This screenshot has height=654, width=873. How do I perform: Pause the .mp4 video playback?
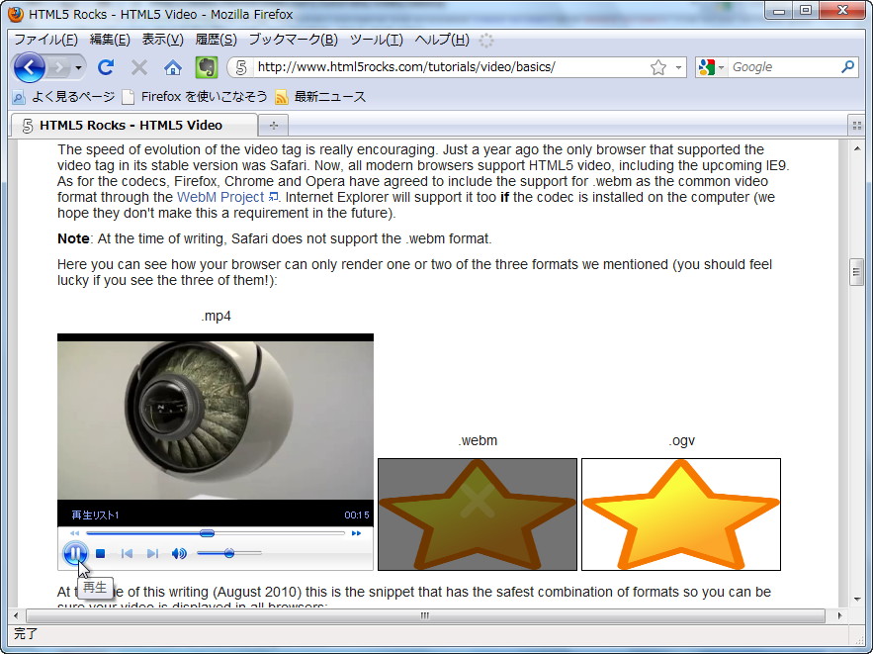pos(76,553)
